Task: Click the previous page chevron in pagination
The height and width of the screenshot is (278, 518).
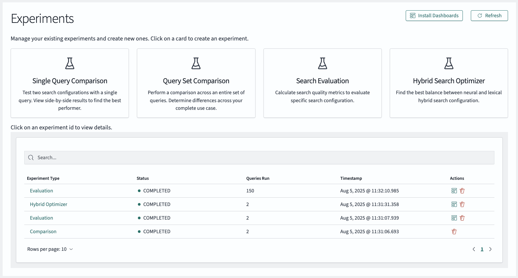Action: [474, 249]
